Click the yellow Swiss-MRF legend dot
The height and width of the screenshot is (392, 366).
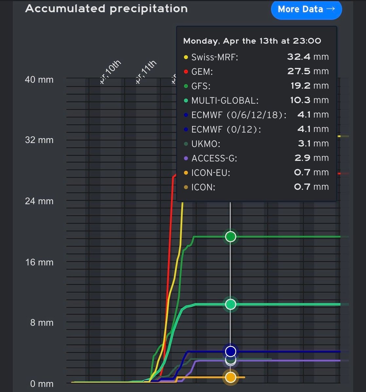pos(186,57)
